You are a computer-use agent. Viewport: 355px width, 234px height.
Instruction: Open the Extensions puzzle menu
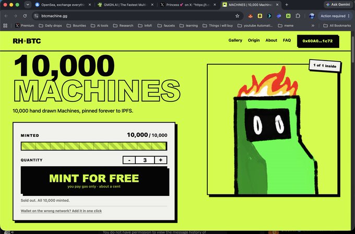click(298, 16)
